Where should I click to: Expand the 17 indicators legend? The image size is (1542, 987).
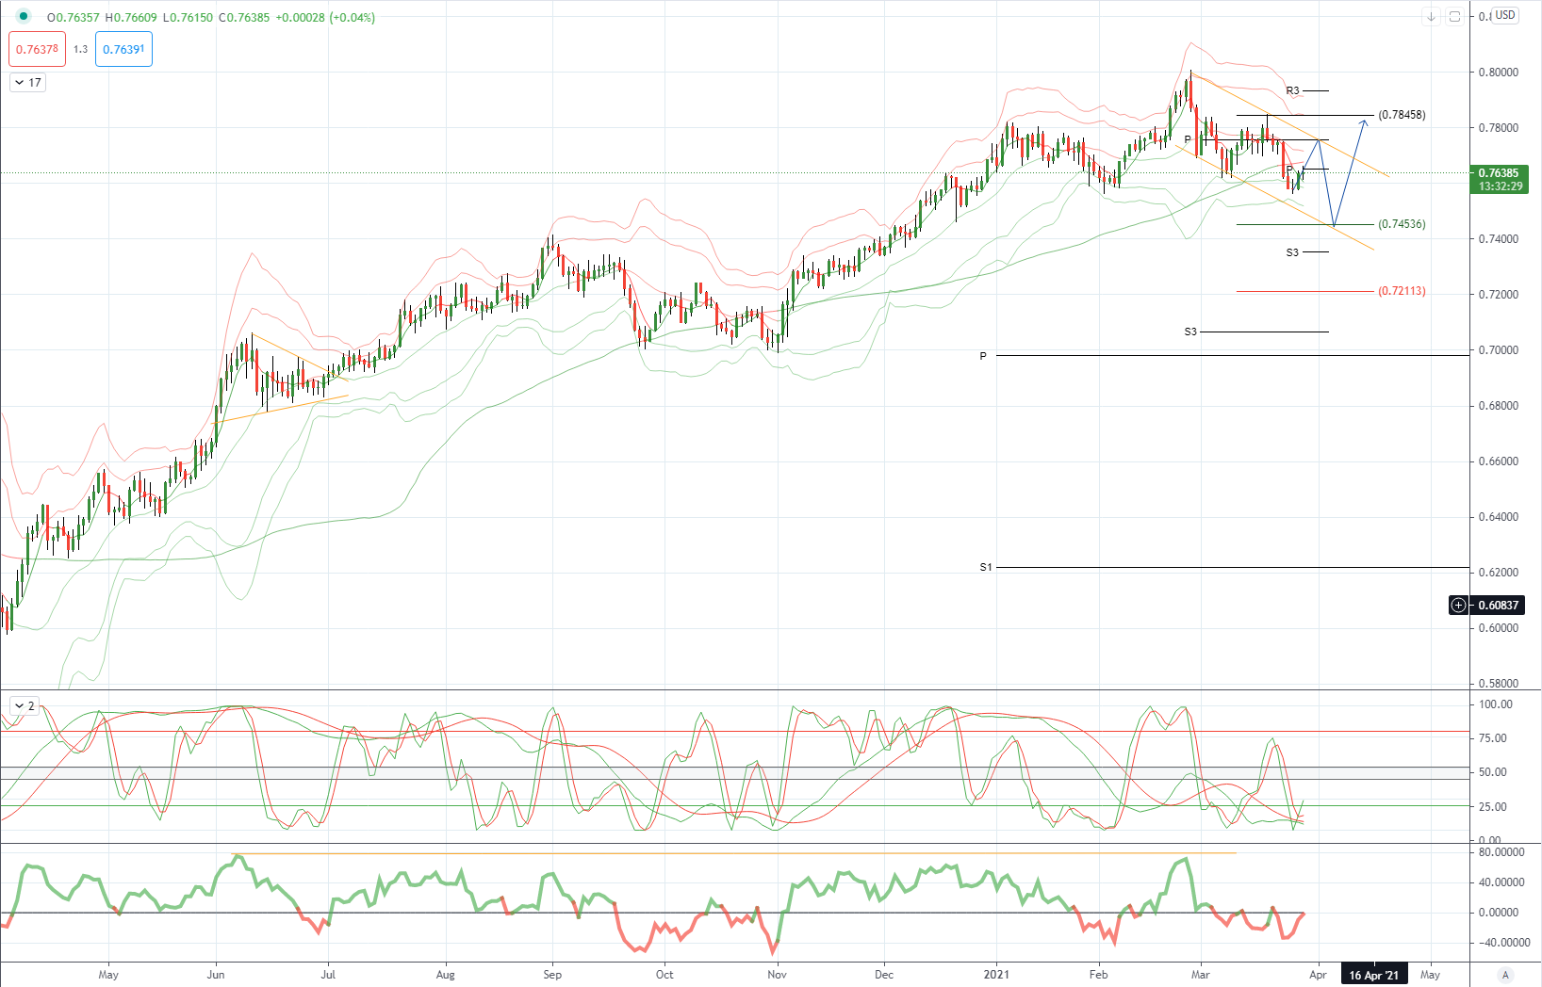(x=27, y=83)
